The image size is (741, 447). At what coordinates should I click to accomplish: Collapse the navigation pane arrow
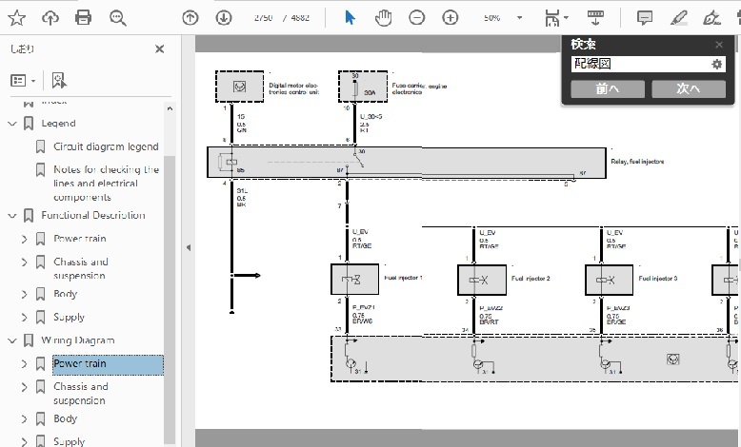(x=189, y=247)
